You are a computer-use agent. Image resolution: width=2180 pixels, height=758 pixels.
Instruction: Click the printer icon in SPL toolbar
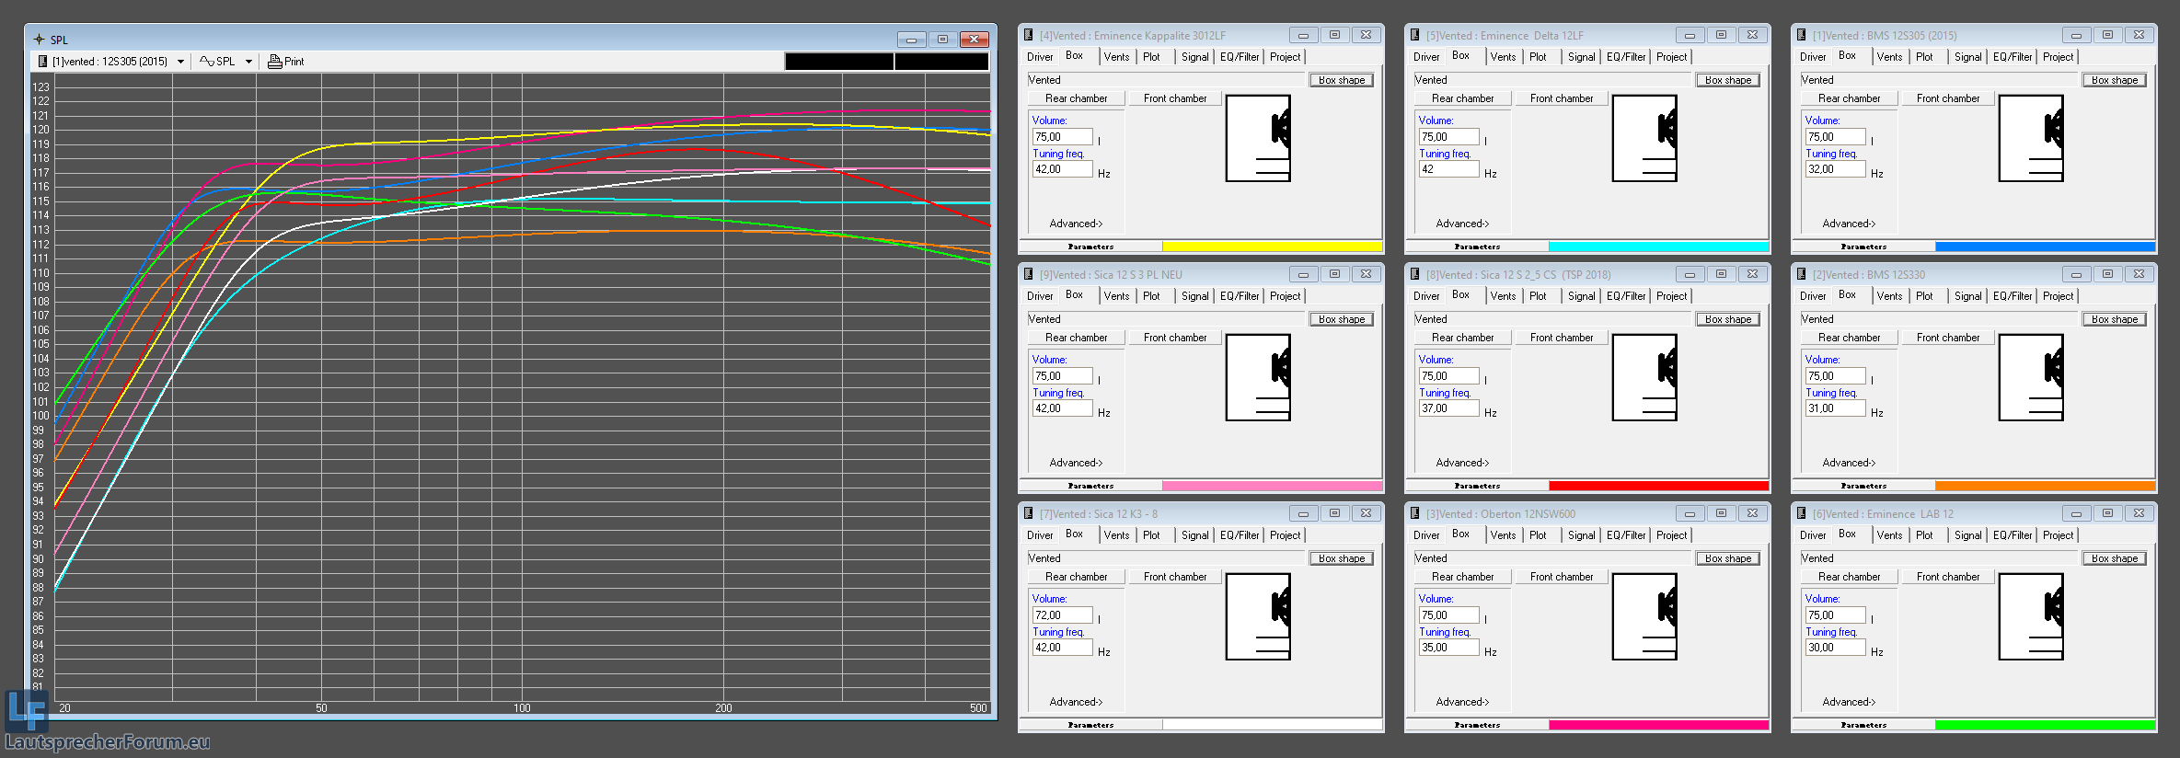(274, 62)
